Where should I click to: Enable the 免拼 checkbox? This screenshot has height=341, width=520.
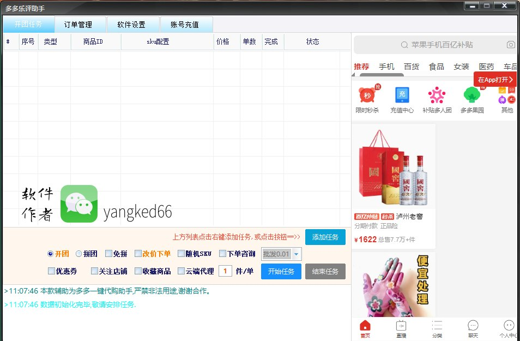(108, 254)
